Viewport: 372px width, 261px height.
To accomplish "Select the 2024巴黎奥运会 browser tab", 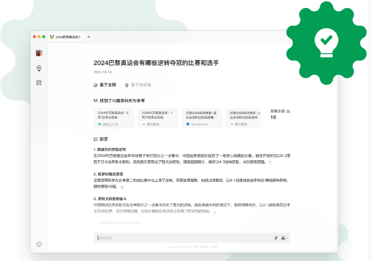I will 66,37.
